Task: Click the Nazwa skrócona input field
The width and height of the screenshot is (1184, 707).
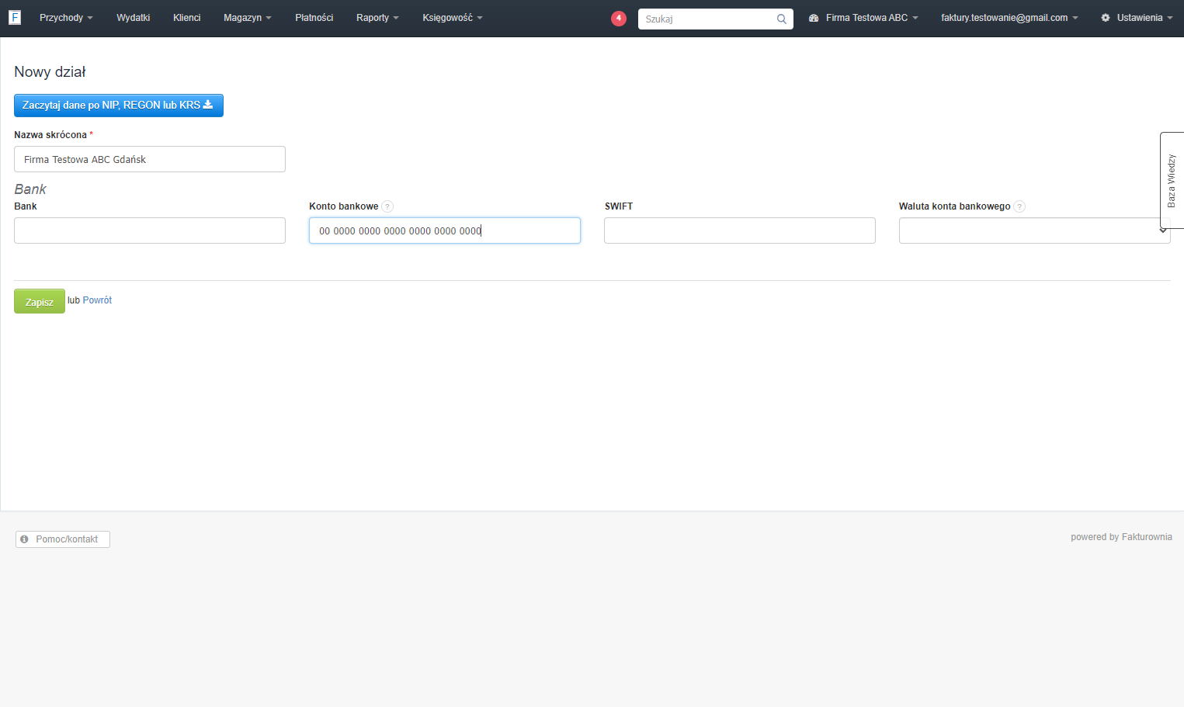Action: [150, 159]
